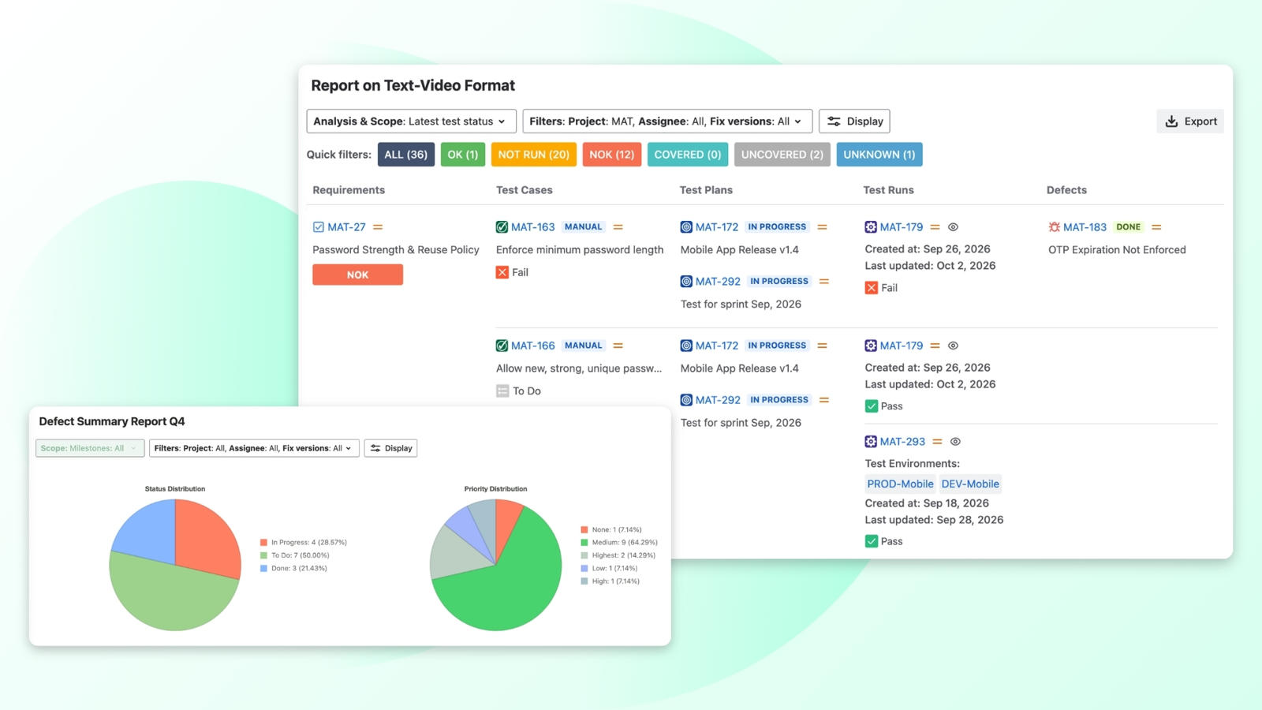The height and width of the screenshot is (710, 1262).
Task: Open the MAT-27 requirement link
Action: pyautogui.click(x=346, y=227)
